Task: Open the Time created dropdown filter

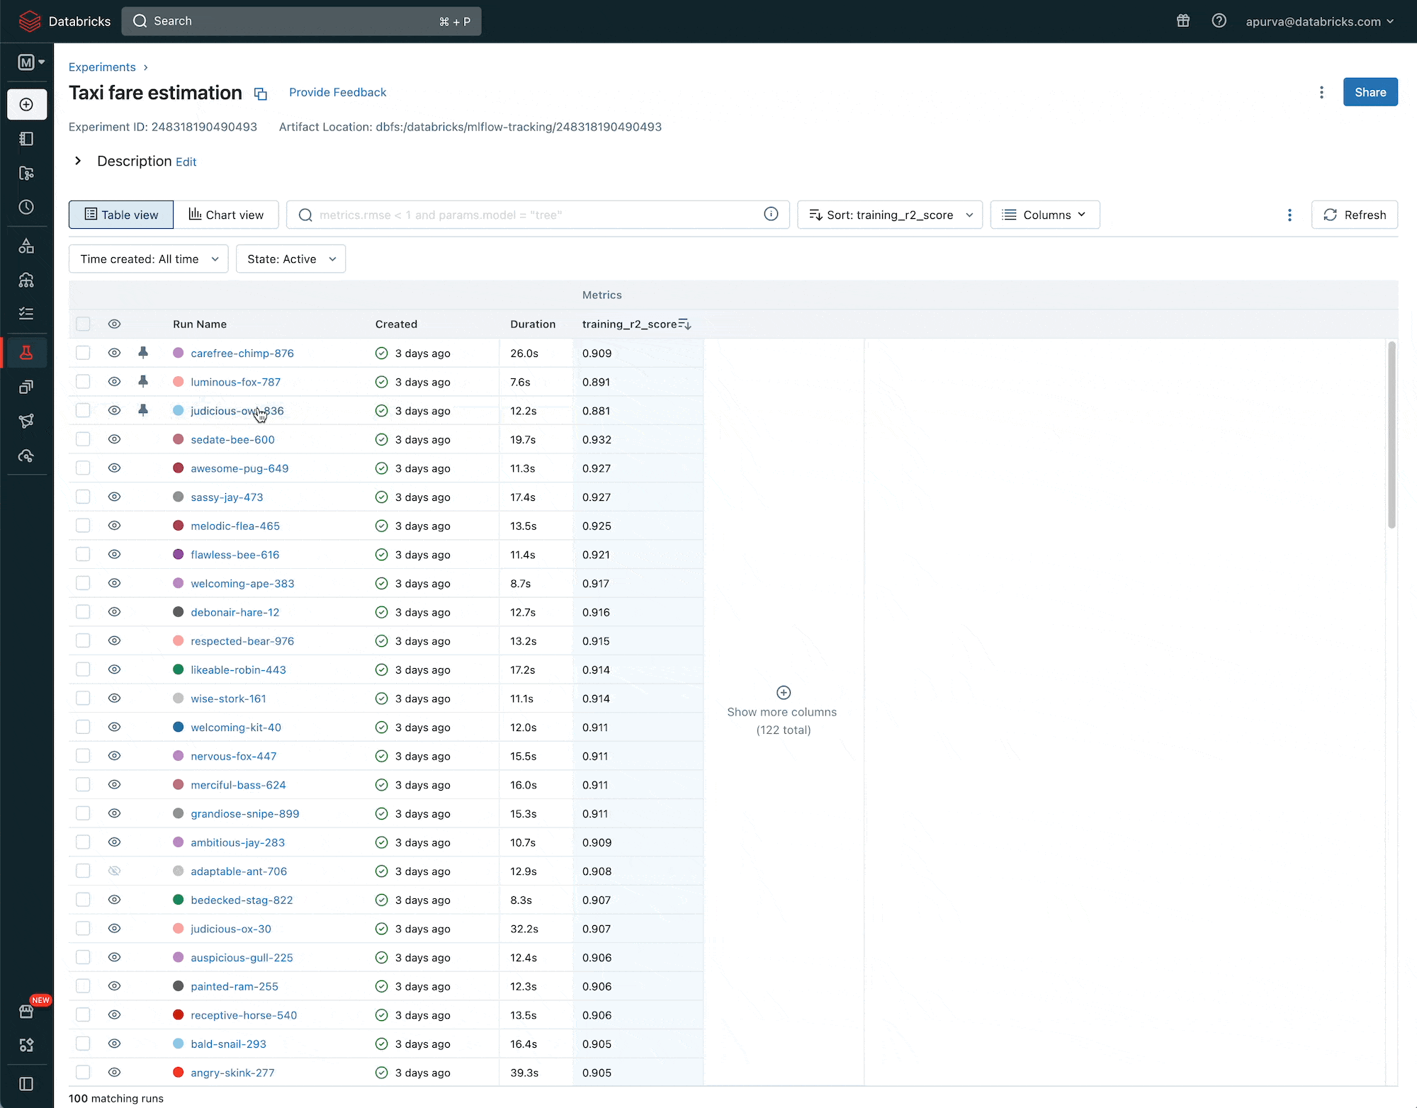Action: 148,259
